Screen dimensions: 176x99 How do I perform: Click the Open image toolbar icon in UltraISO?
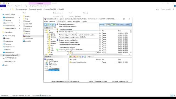48,25
